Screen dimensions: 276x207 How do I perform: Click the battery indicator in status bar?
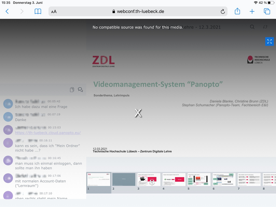coord(269,2)
